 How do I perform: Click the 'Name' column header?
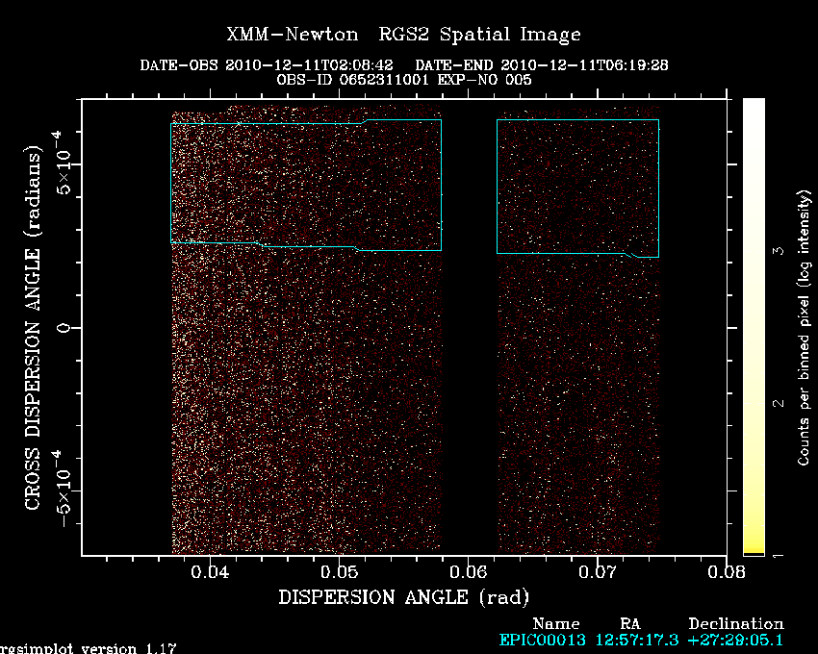tap(556, 624)
